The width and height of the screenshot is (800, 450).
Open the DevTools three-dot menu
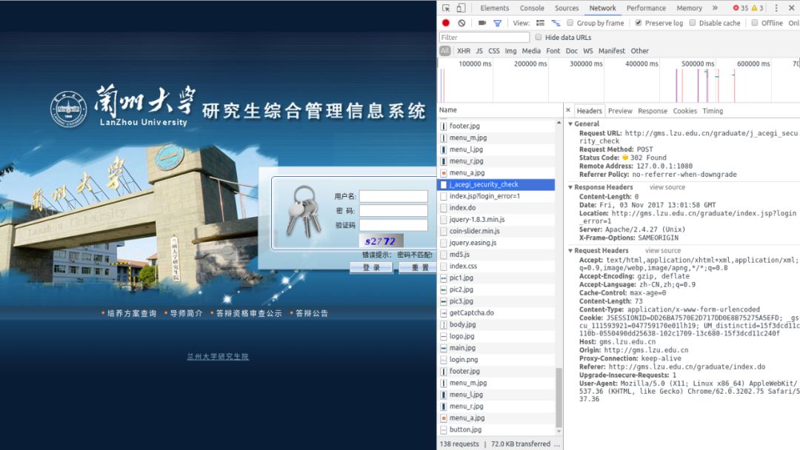(x=776, y=8)
